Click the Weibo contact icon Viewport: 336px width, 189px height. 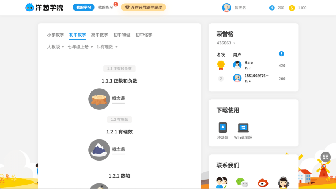263,183
